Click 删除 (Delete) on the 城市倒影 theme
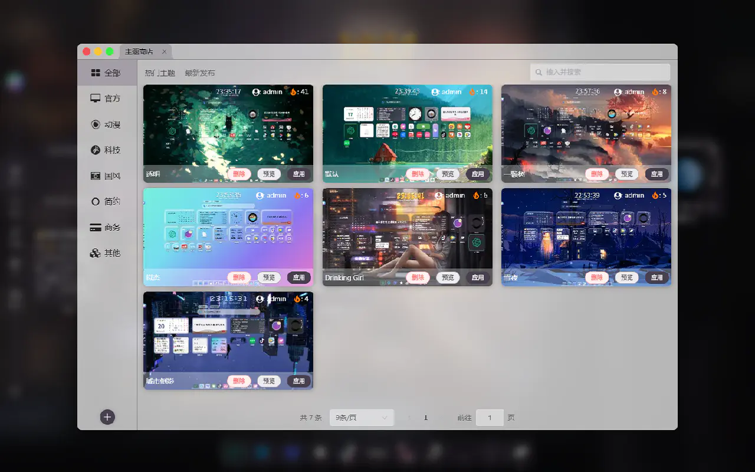The width and height of the screenshot is (755, 472). click(239, 381)
